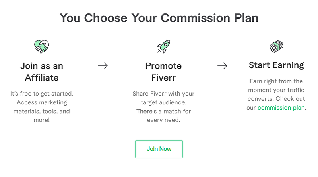Click the green rocket icon
This screenshot has width=318, height=177.
coord(163,46)
